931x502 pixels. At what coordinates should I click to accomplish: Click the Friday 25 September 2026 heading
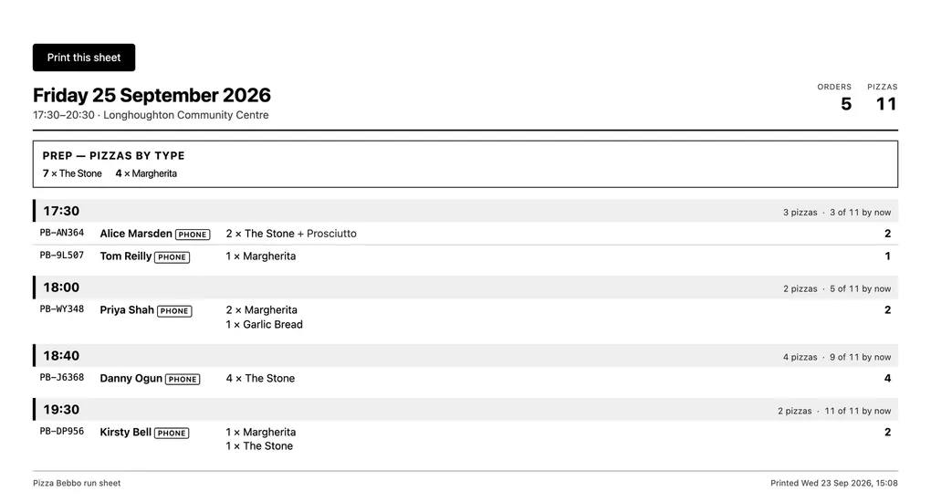pyautogui.click(x=152, y=95)
